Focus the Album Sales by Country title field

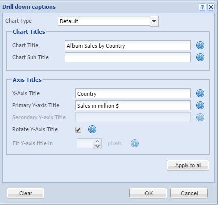pyautogui.click(x=128, y=45)
